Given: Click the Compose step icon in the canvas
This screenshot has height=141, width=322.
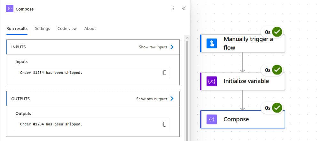Looking at the screenshot, I should [212, 119].
